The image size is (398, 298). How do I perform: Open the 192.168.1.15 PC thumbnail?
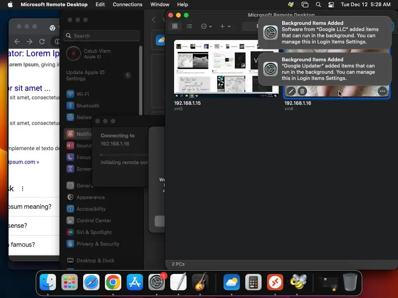pos(226,69)
